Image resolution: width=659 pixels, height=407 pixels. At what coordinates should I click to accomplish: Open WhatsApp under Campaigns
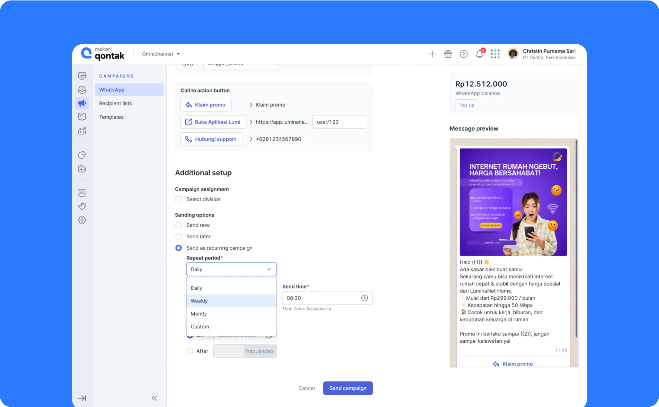point(129,90)
